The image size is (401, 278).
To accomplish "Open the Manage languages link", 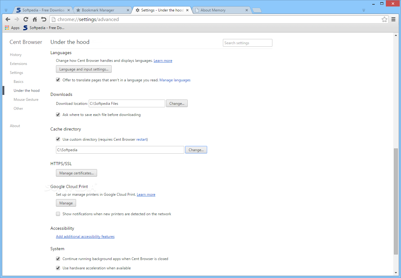I will point(175,80).
